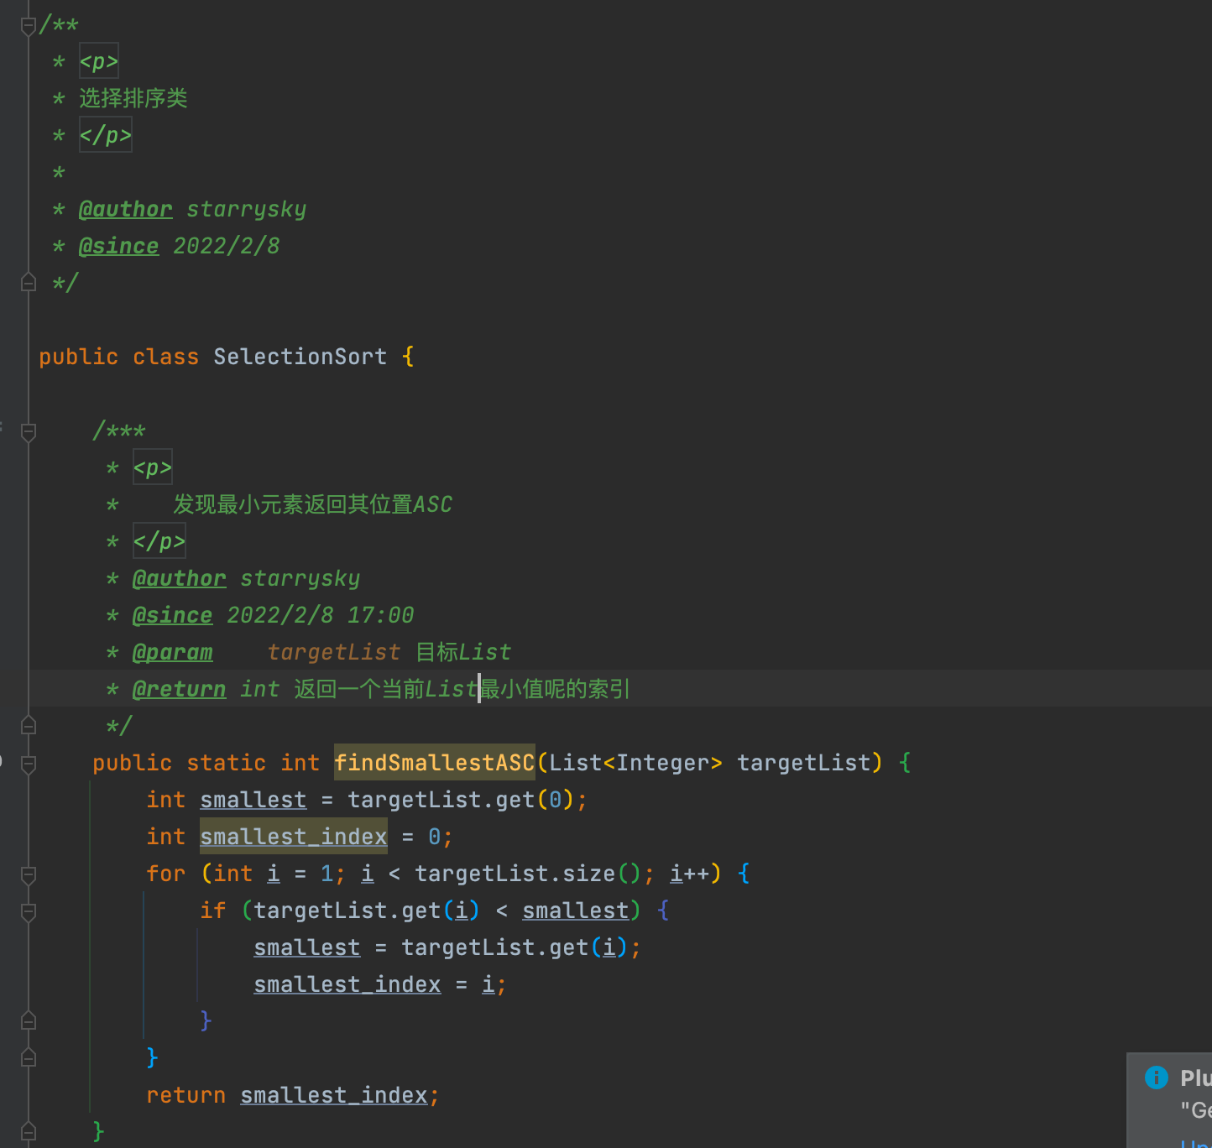The height and width of the screenshot is (1148, 1212).
Task: Click the opening <p> tag in method Javadoc
Action: point(152,467)
